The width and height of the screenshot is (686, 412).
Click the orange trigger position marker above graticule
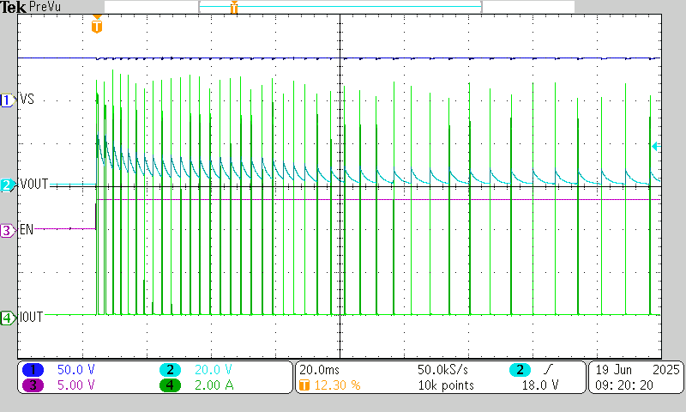tap(96, 26)
